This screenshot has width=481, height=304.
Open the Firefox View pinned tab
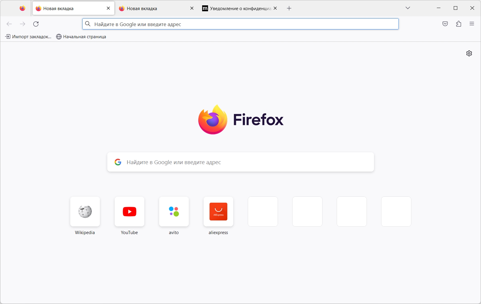click(x=23, y=8)
